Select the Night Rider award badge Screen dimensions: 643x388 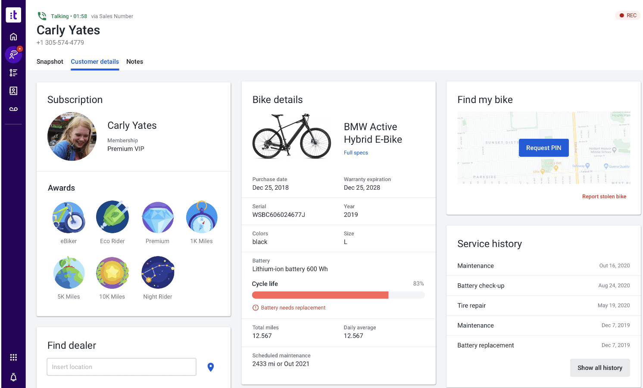coord(158,272)
